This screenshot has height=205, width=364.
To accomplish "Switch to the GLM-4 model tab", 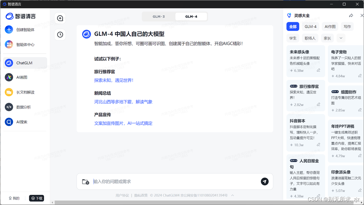I will pyautogui.click(x=191, y=16).
